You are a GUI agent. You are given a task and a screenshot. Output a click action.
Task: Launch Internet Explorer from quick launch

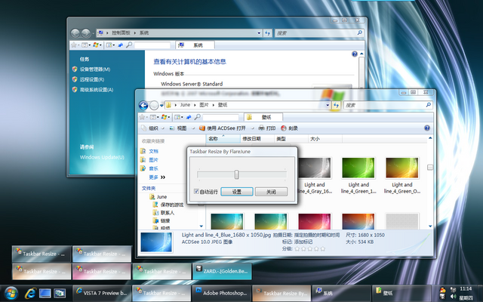tap(30, 293)
